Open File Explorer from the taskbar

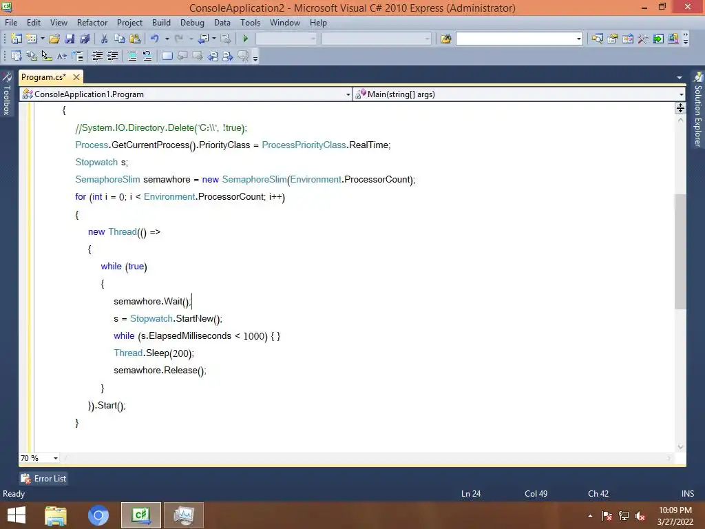56,515
